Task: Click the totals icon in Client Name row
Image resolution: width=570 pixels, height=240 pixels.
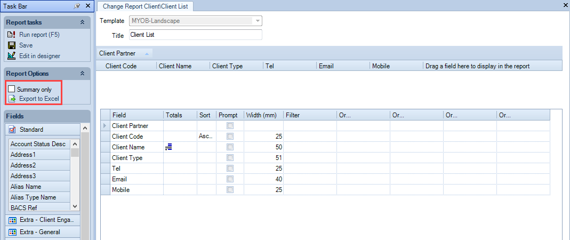Action: coord(168,147)
